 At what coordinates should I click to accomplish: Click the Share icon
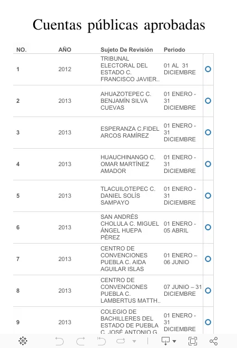[213, 341]
